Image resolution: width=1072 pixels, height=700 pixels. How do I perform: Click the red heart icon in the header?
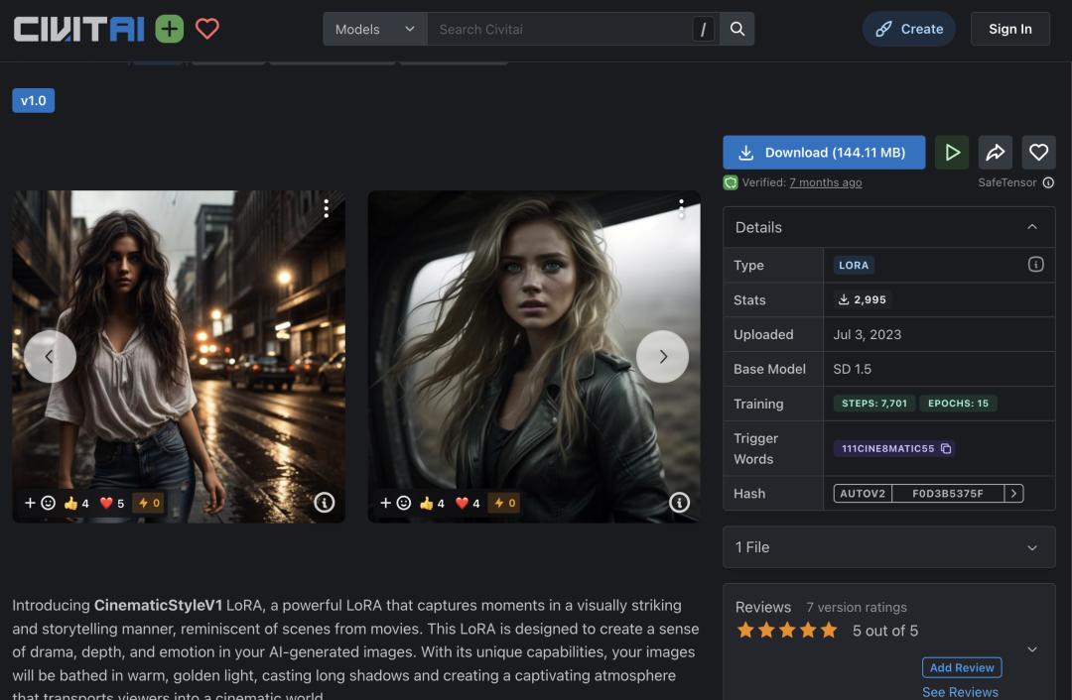pos(206,29)
